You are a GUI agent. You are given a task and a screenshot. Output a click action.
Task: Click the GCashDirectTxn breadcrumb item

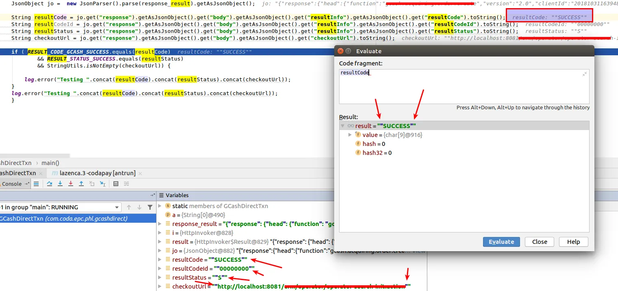pyautogui.click(x=15, y=163)
